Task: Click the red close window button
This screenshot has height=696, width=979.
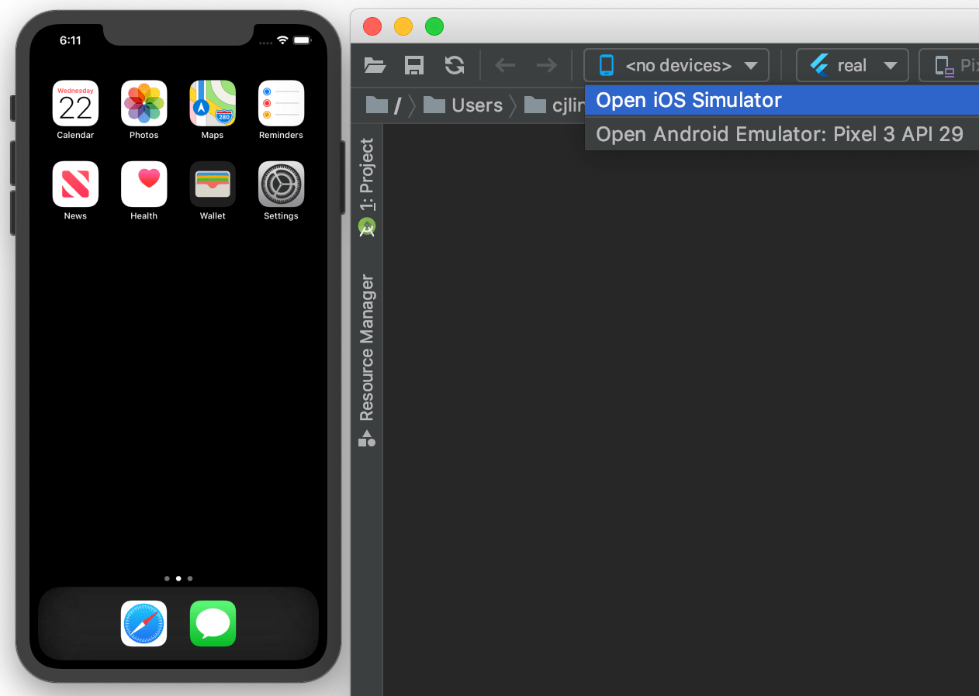Action: click(372, 26)
